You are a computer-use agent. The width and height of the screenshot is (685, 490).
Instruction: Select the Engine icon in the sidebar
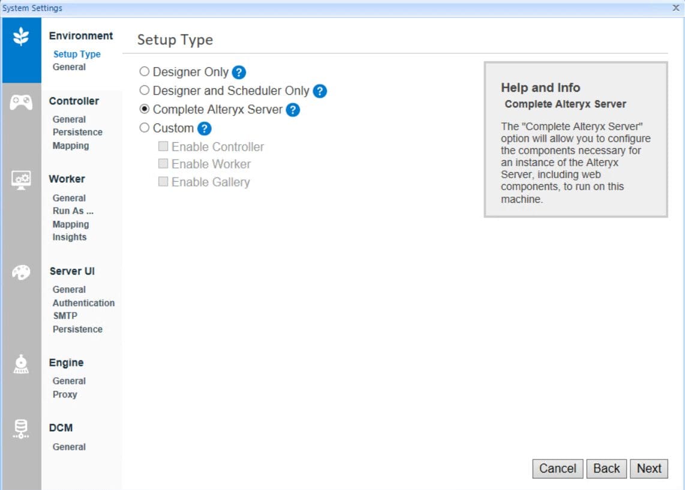(21, 363)
